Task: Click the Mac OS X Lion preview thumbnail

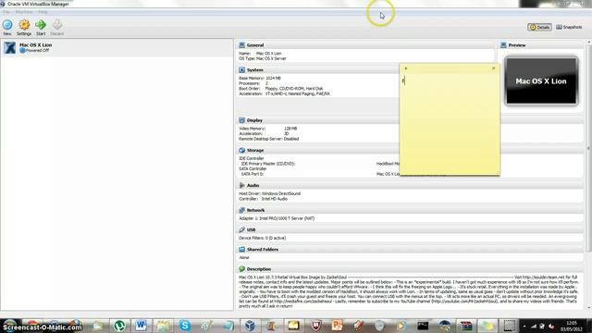Action: tap(541, 80)
